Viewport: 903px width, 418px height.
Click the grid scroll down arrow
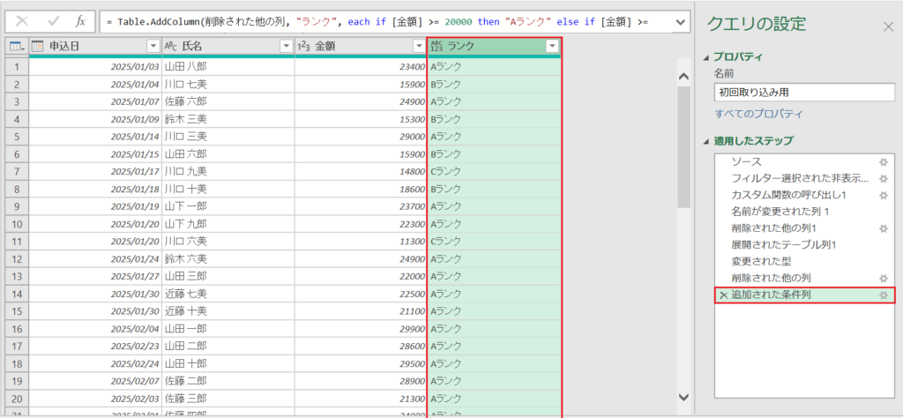[x=683, y=397]
